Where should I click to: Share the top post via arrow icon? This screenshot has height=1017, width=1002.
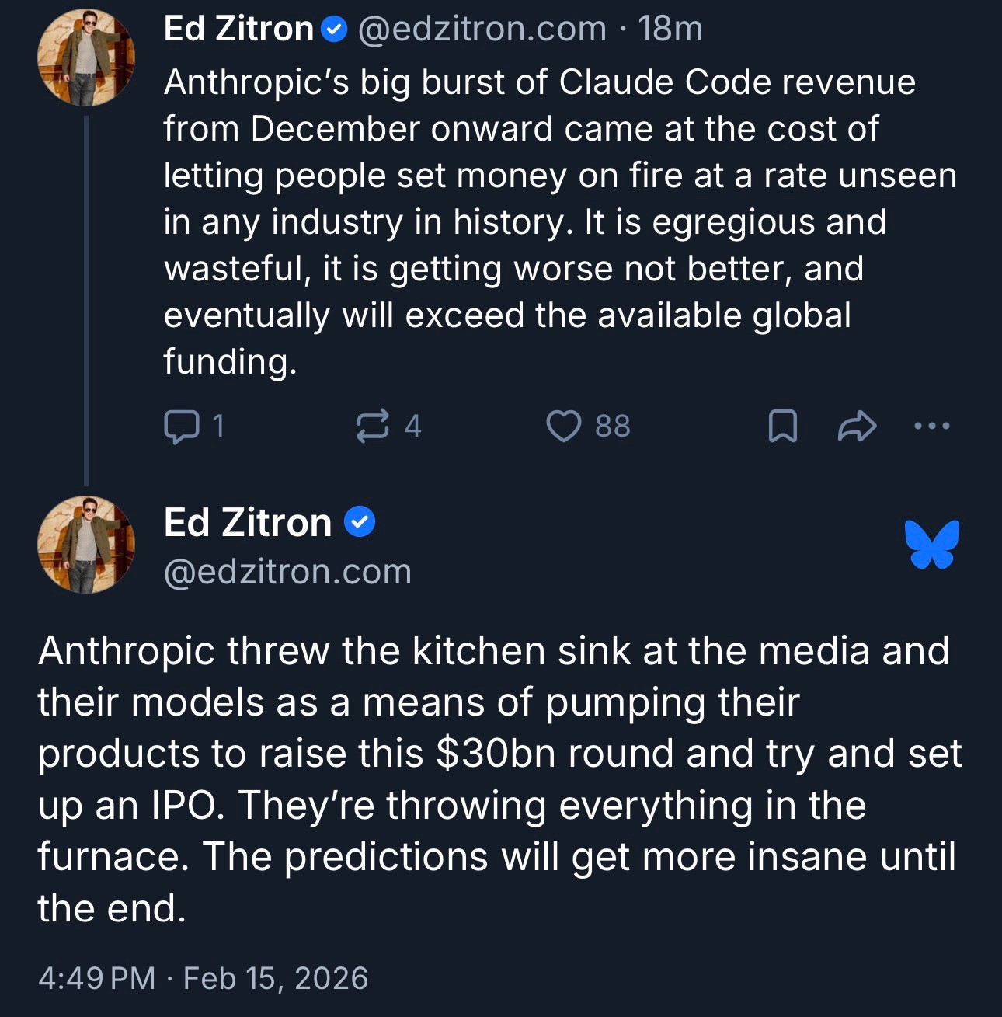857,427
